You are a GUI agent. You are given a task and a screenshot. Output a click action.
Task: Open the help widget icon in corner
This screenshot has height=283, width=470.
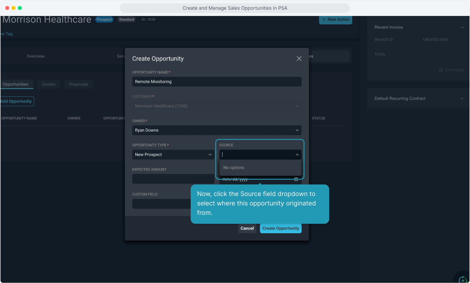463,279
